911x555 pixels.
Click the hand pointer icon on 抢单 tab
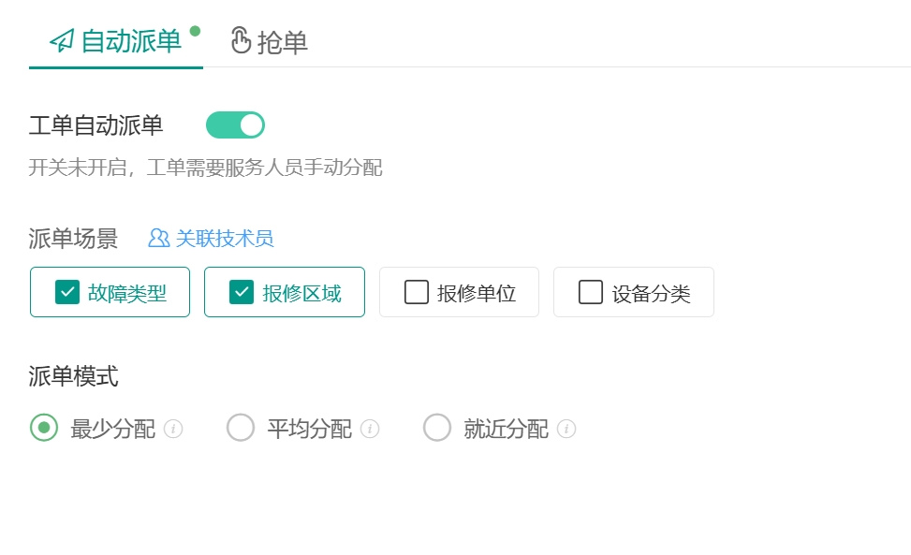tap(241, 40)
